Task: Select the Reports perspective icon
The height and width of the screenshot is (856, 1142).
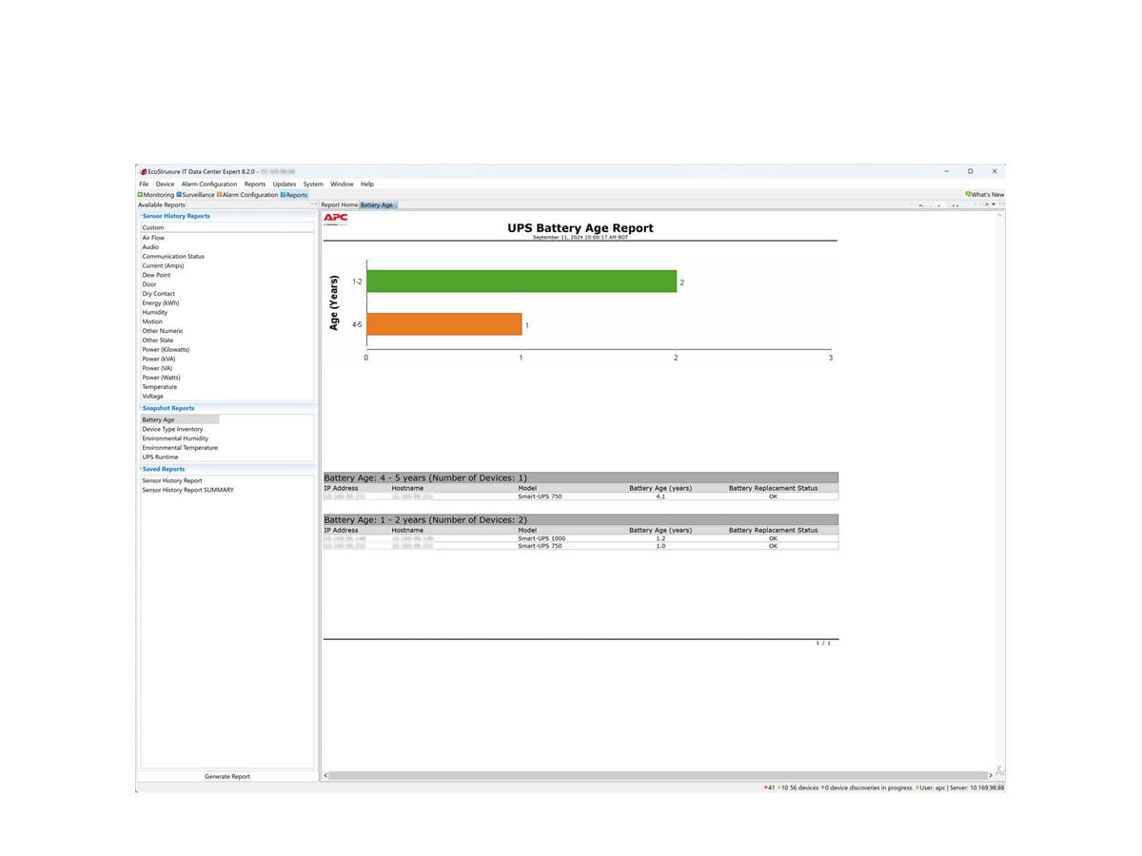Action: (x=296, y=194)
